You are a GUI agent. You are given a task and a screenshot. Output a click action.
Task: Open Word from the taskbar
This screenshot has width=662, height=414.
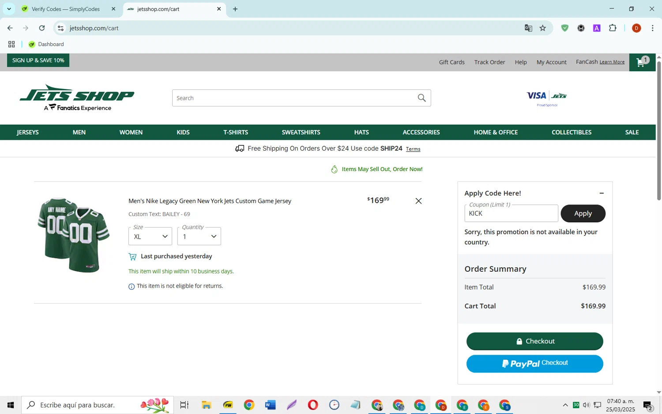[x=270, y=405]
